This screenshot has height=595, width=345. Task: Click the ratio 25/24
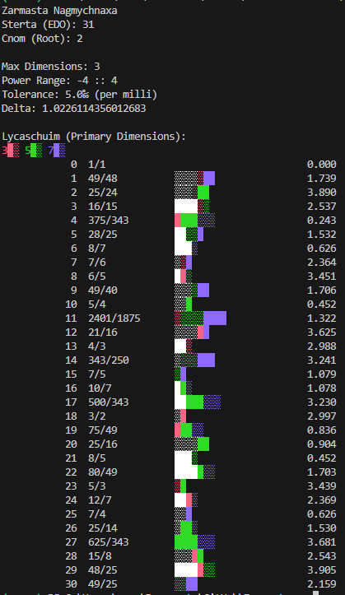tap(102, 193)
